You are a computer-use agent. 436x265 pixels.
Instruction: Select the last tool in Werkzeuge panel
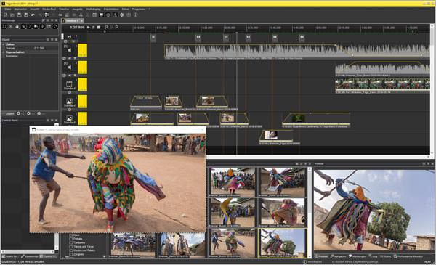coord(55,27)
